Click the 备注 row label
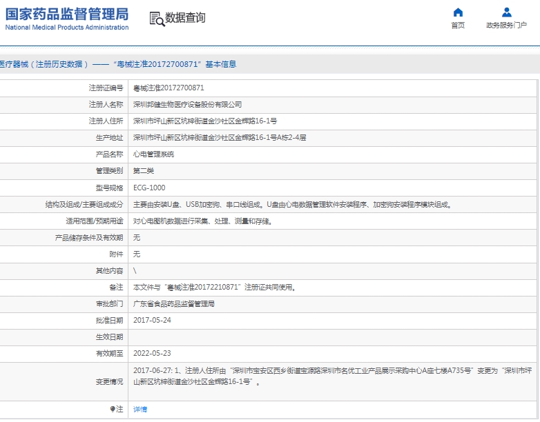The height and width of the screenshot is (422, 540). tap(116, 287)
